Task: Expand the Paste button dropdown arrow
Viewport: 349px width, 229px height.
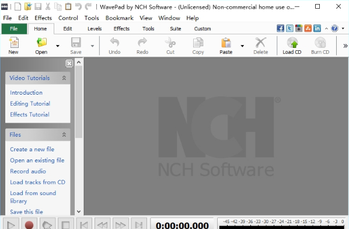Action: coord(242,46)
